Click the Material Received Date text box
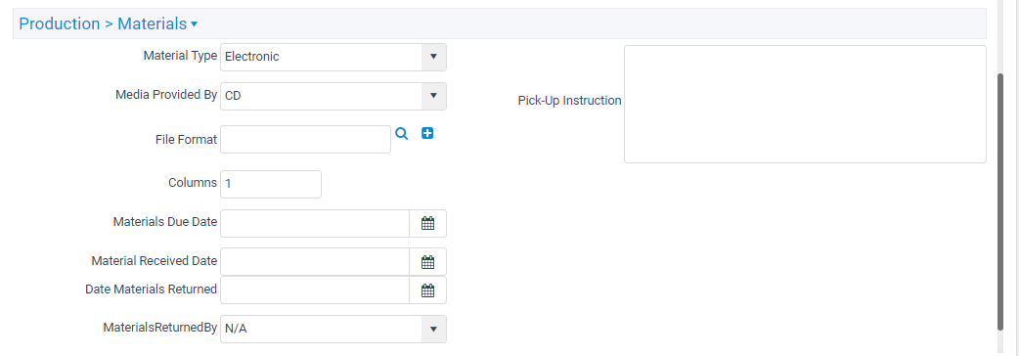This screenshot has height=356, width=1019. click(315, 262)
